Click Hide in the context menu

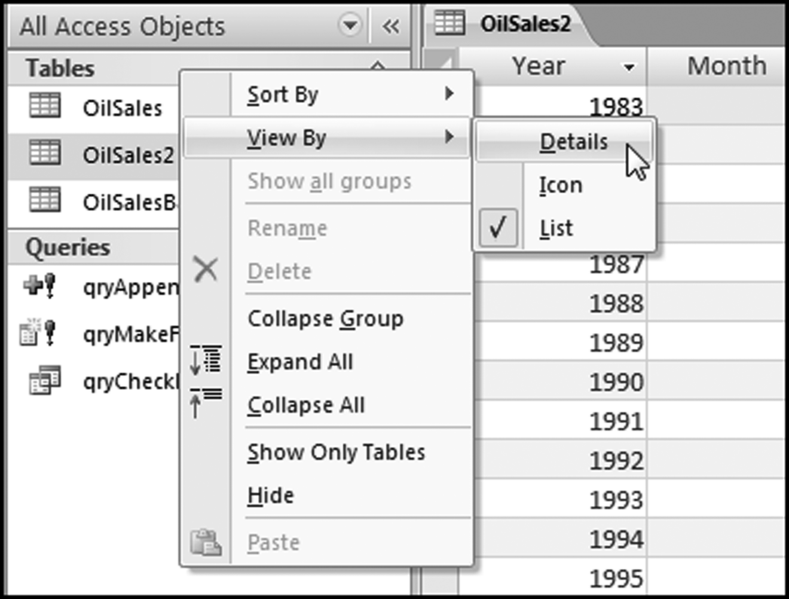coord(271,496)
